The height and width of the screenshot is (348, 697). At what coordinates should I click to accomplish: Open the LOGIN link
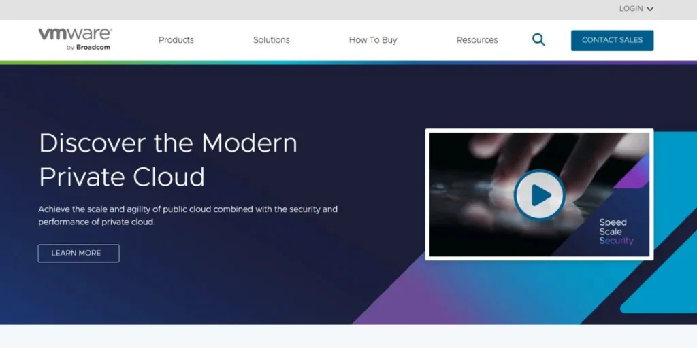point(631,9)
